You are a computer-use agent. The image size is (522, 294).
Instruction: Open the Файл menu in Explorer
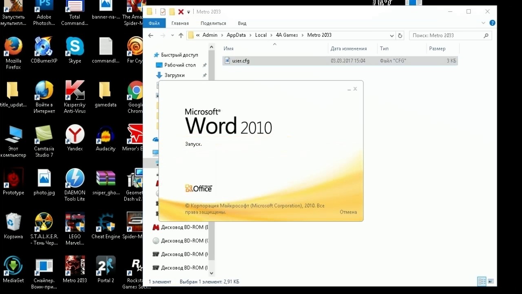154,23
